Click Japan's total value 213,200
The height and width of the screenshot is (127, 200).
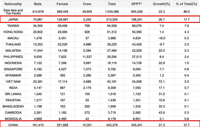click(112, 20)
